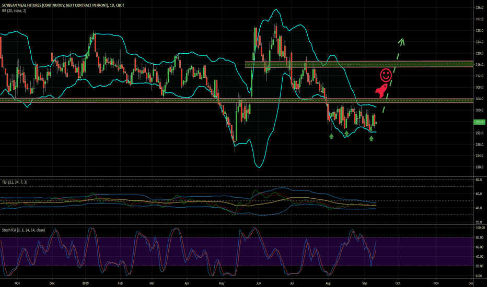Click the Jul label on time axis
The width and height of the screenshot is (487, 287).
click(x=292, y=283)
